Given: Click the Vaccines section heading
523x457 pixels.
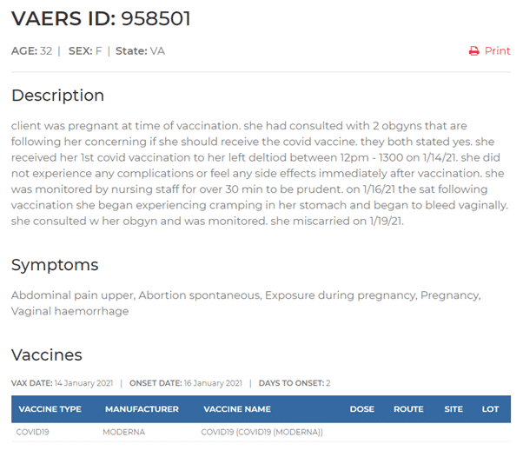Looking at the screenshot, I should 47,354.
